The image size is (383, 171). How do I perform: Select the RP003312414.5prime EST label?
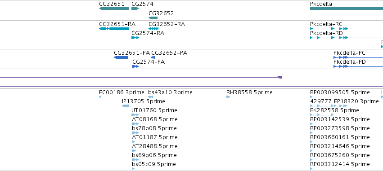point(340,164)
